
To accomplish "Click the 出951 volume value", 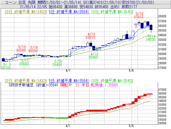I will pos(115,7).
